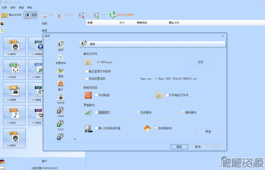This screenshot has height=170, width=265.
Task: Click the 大小 column header
Action: (127, 22)
